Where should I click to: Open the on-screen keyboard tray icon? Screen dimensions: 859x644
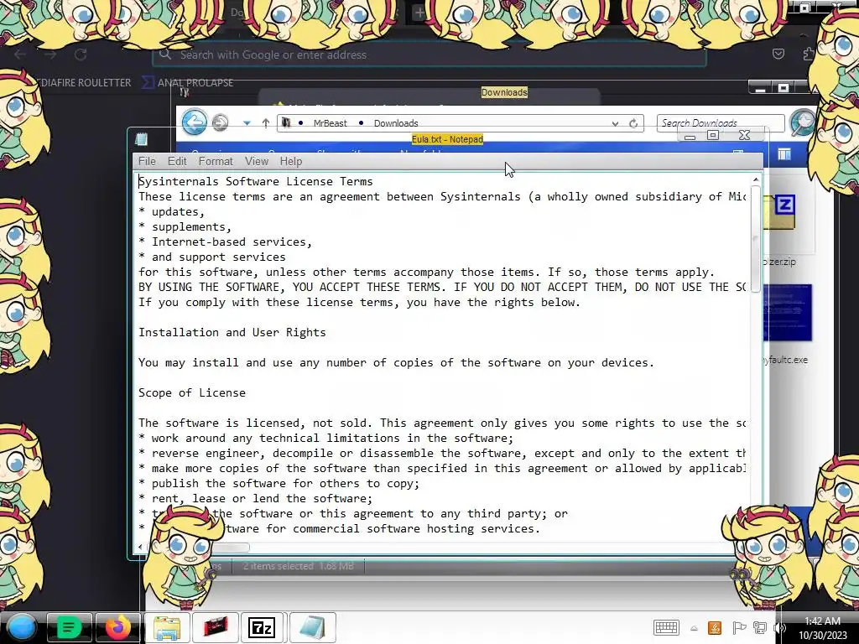666,627
